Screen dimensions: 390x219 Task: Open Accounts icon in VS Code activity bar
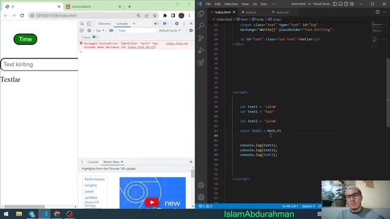click(x=201, y=185)
